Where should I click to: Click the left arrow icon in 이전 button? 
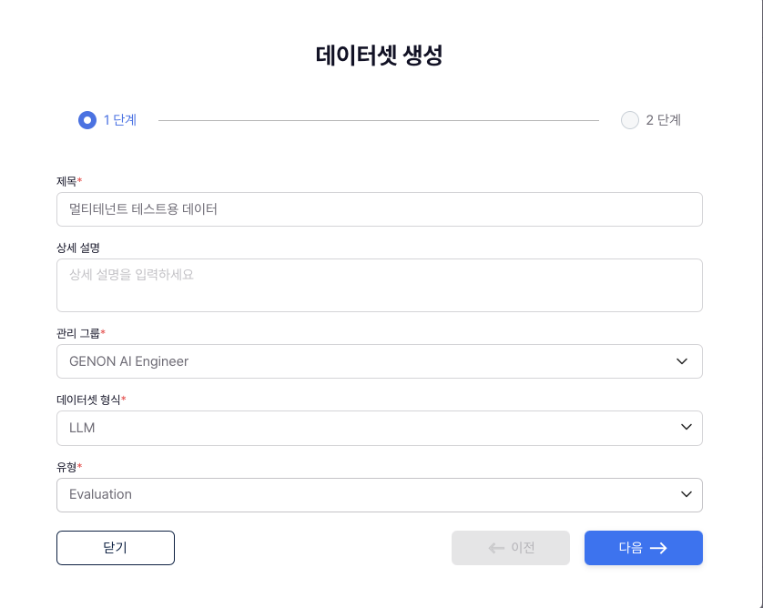(x=496, y=548)
